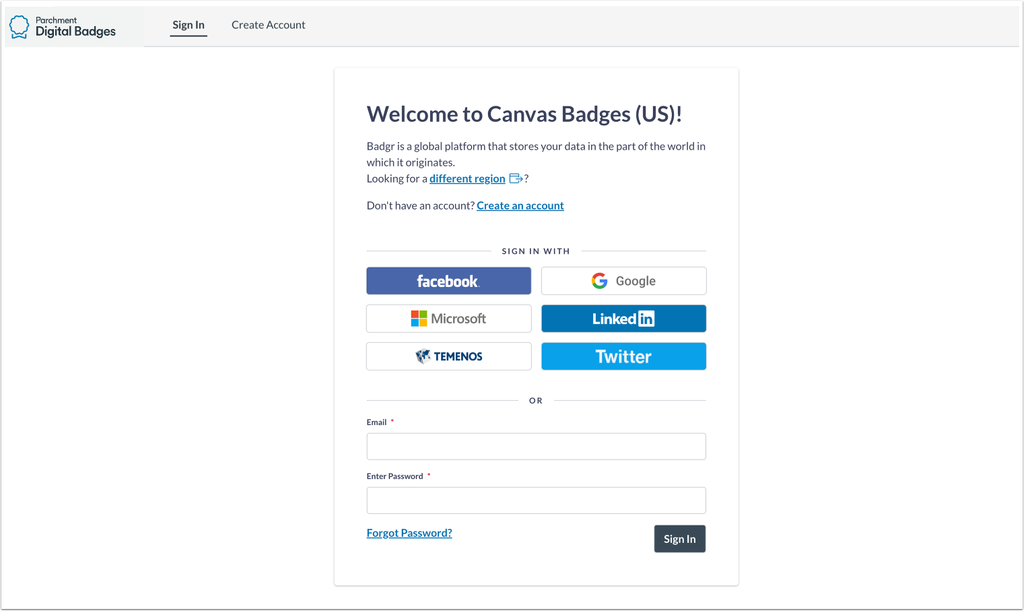Sign in with the Google button
The height and width of the screenshot is (611, 1024).
pos(623,281)
